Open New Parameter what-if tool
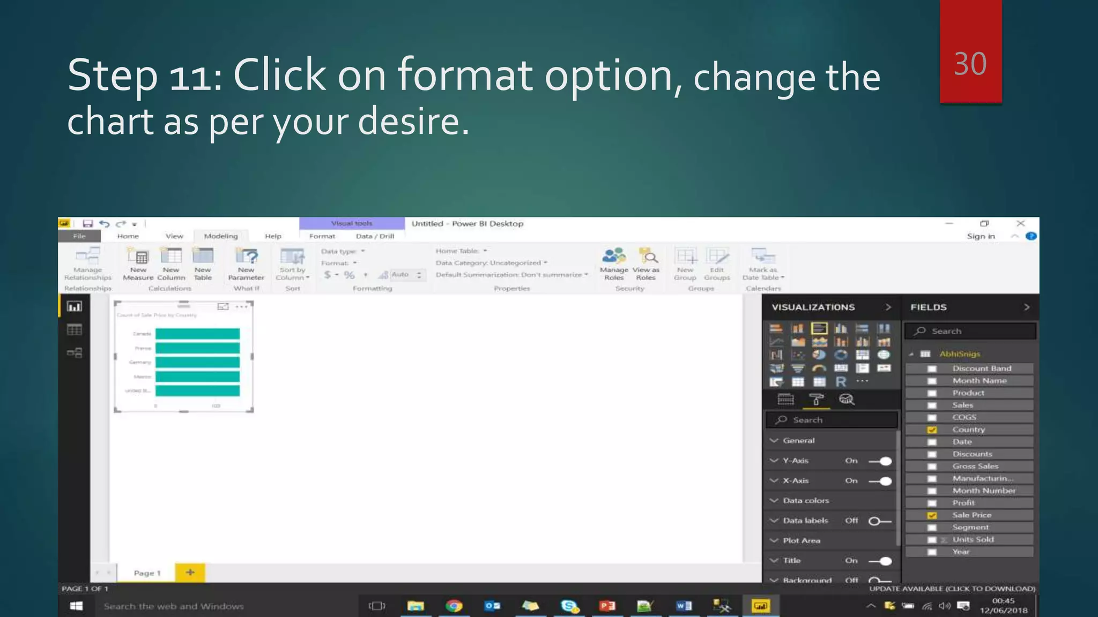This screenshot has width=1098, height=617. click(246, 264)
